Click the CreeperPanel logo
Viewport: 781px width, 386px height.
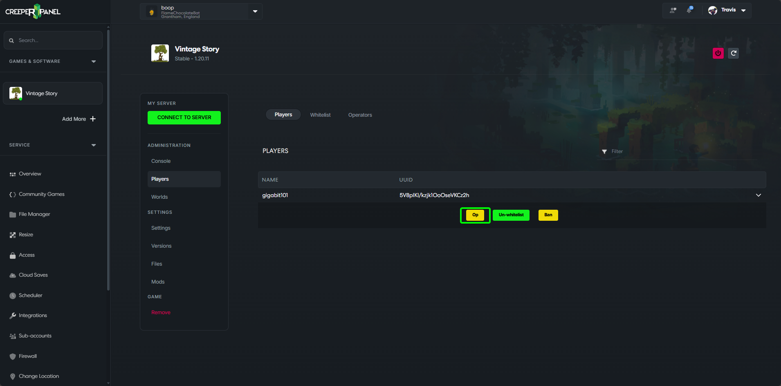(33, 11)
